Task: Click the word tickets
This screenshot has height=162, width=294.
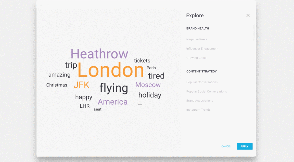Action: coord(142,61)
